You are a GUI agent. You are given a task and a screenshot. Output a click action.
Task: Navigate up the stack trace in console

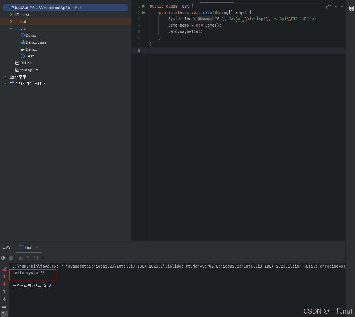4,276
